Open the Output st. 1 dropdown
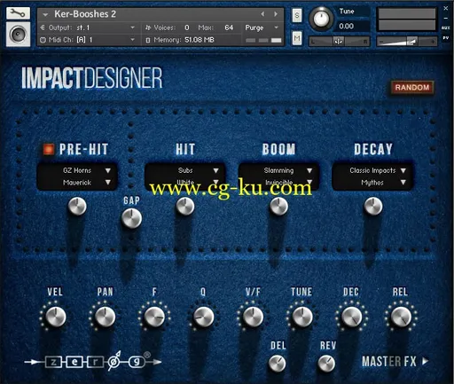Image resolution: width=454 pixels, height=384 pixels. pyautogui.click(x=133, y=27)
